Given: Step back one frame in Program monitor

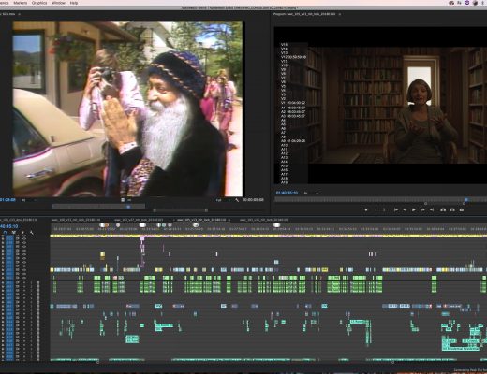Looking at the screenshot, I should 405,210.
